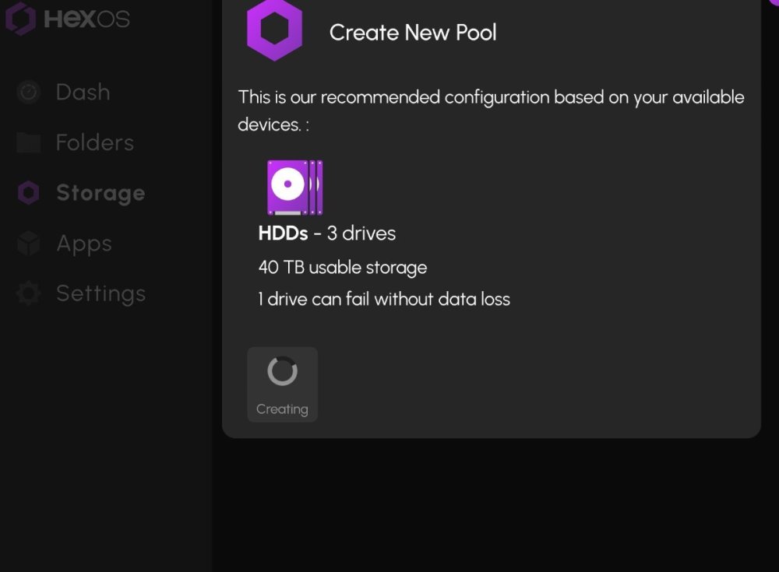Click the Folders folder icon in sidebar

pyautogui.click(x=29, y=142)
